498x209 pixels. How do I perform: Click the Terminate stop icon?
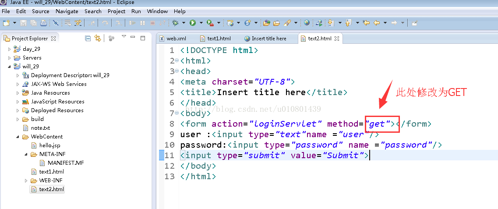pyautogui.click(x=152, y=23)
